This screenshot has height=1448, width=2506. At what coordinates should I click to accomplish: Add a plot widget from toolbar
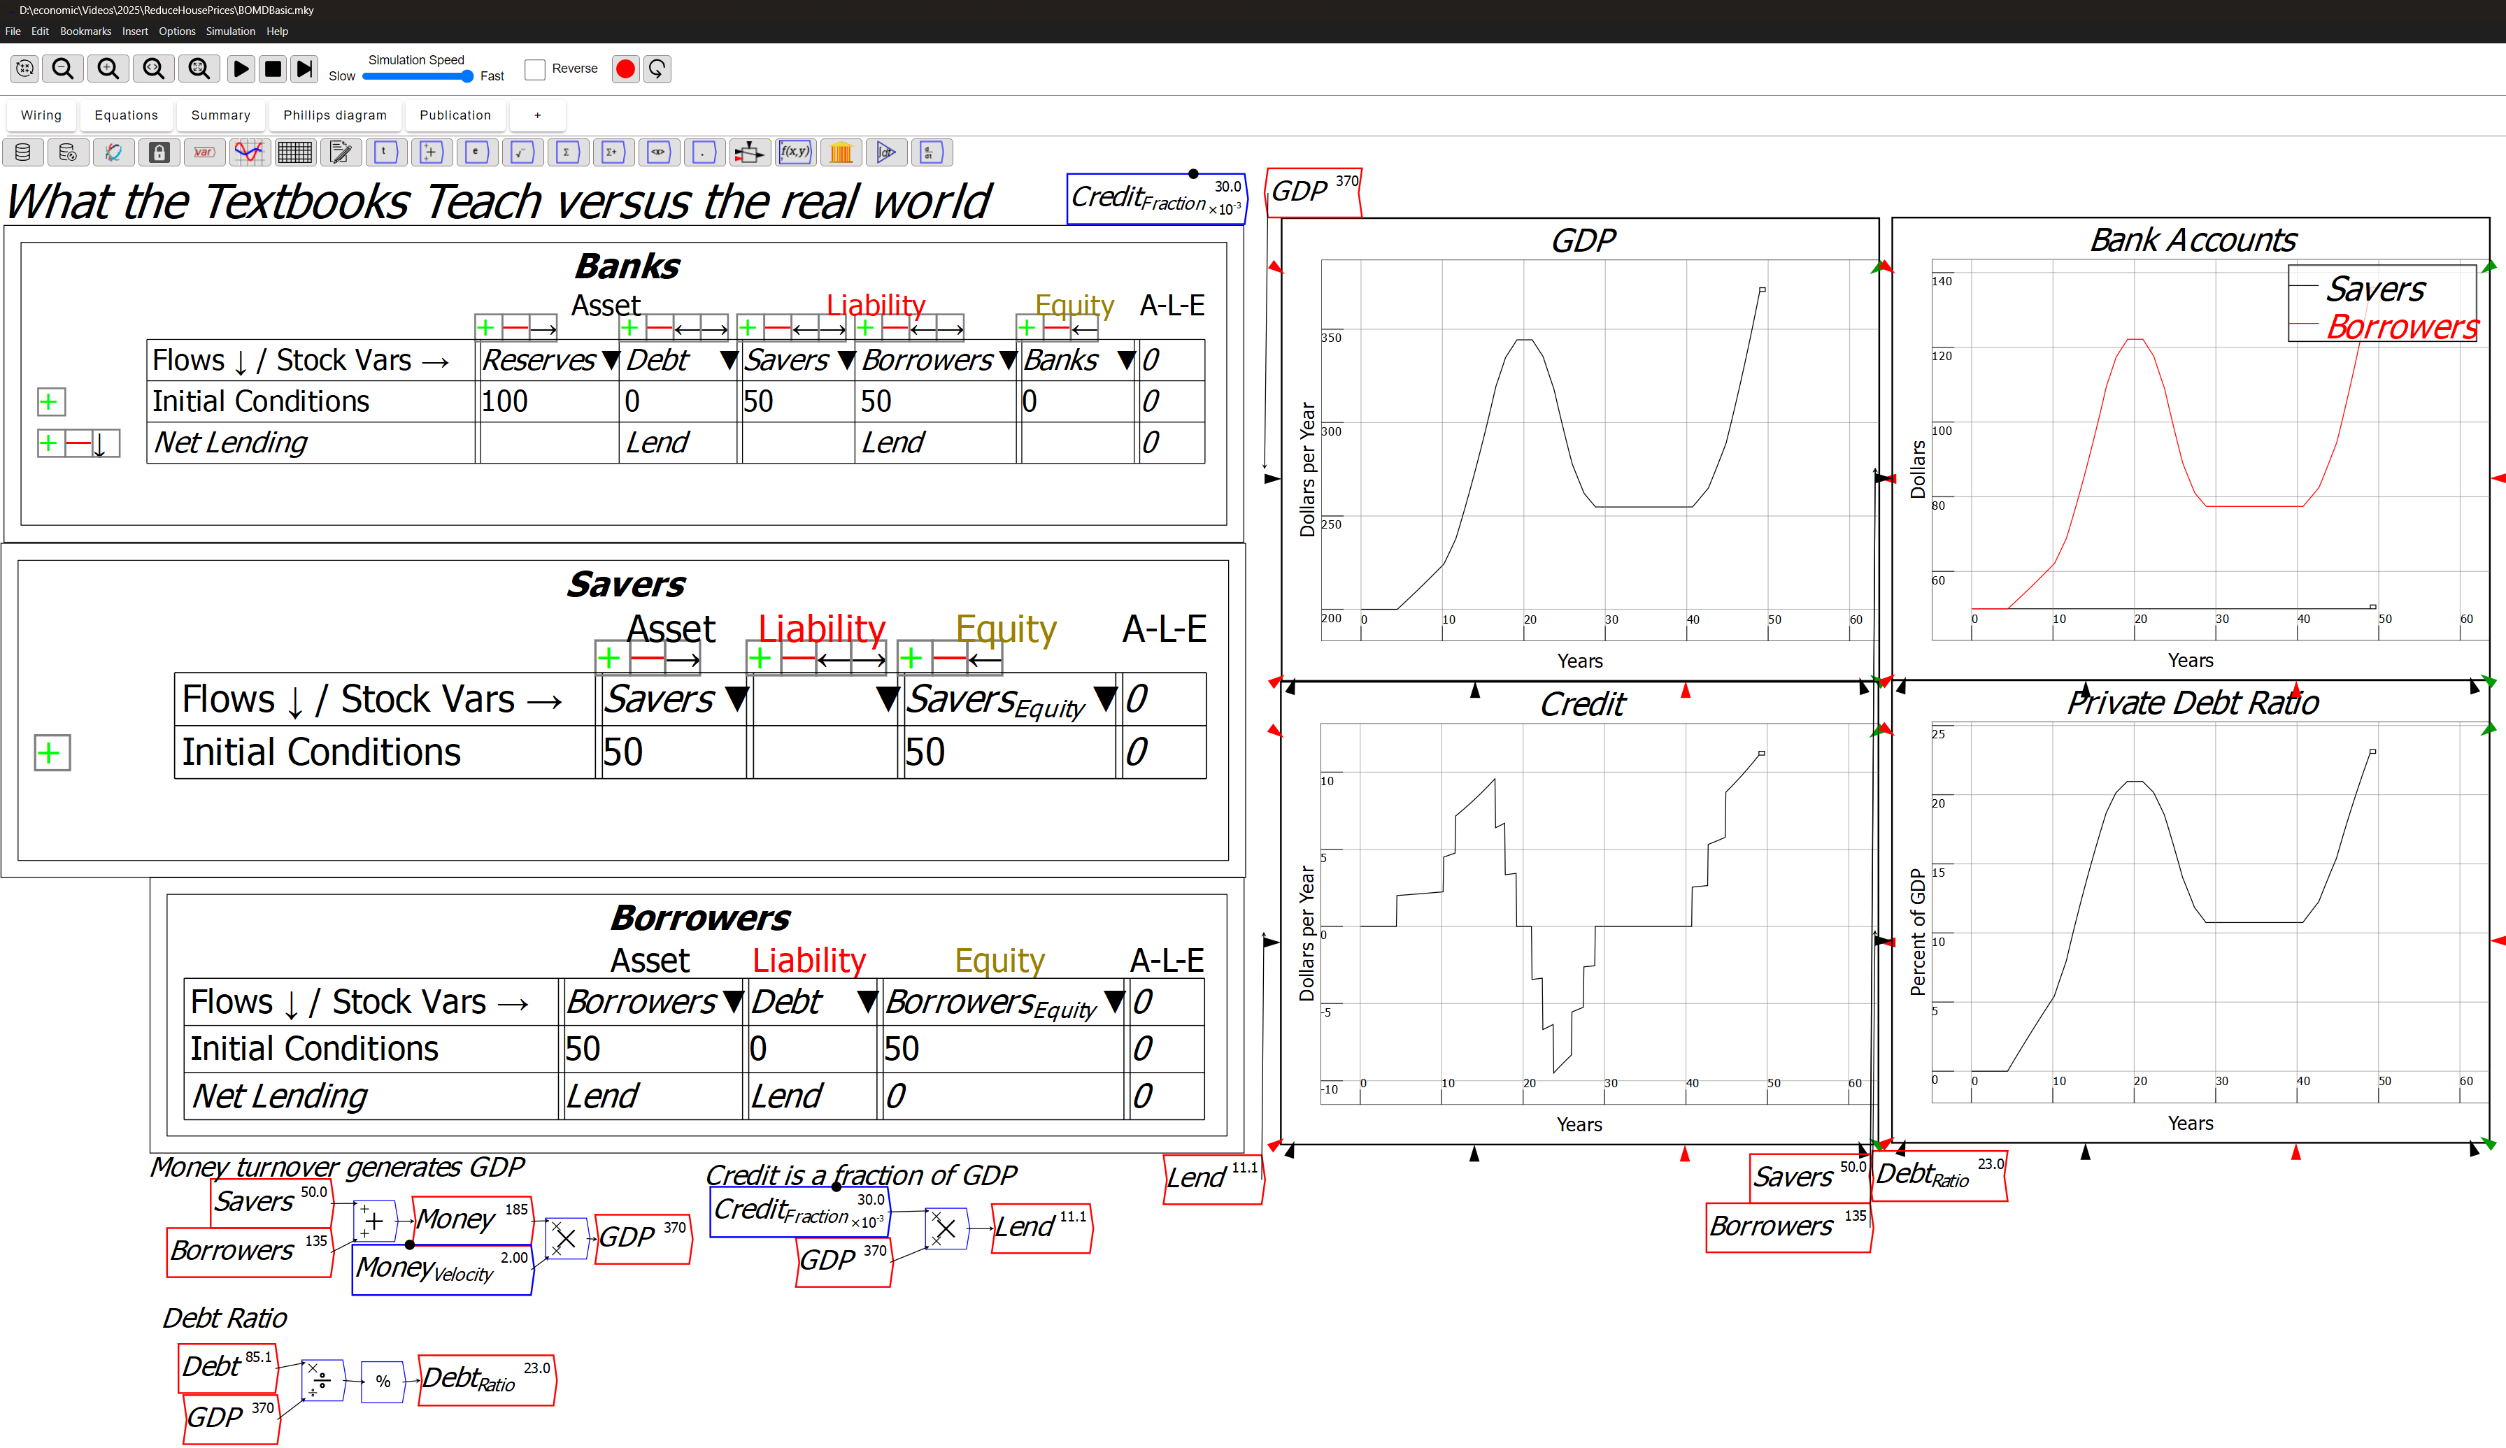248,152
